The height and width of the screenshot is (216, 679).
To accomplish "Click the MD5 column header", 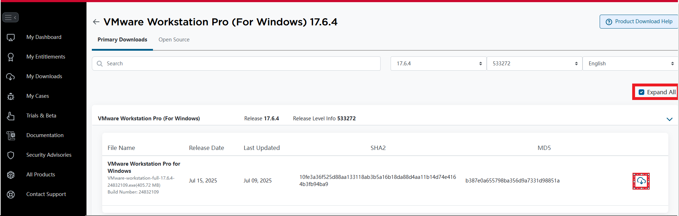I will pos(544,148).
